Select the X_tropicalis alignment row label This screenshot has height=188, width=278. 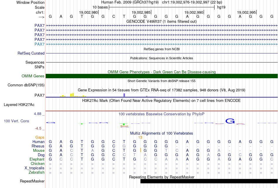(35, 168)
